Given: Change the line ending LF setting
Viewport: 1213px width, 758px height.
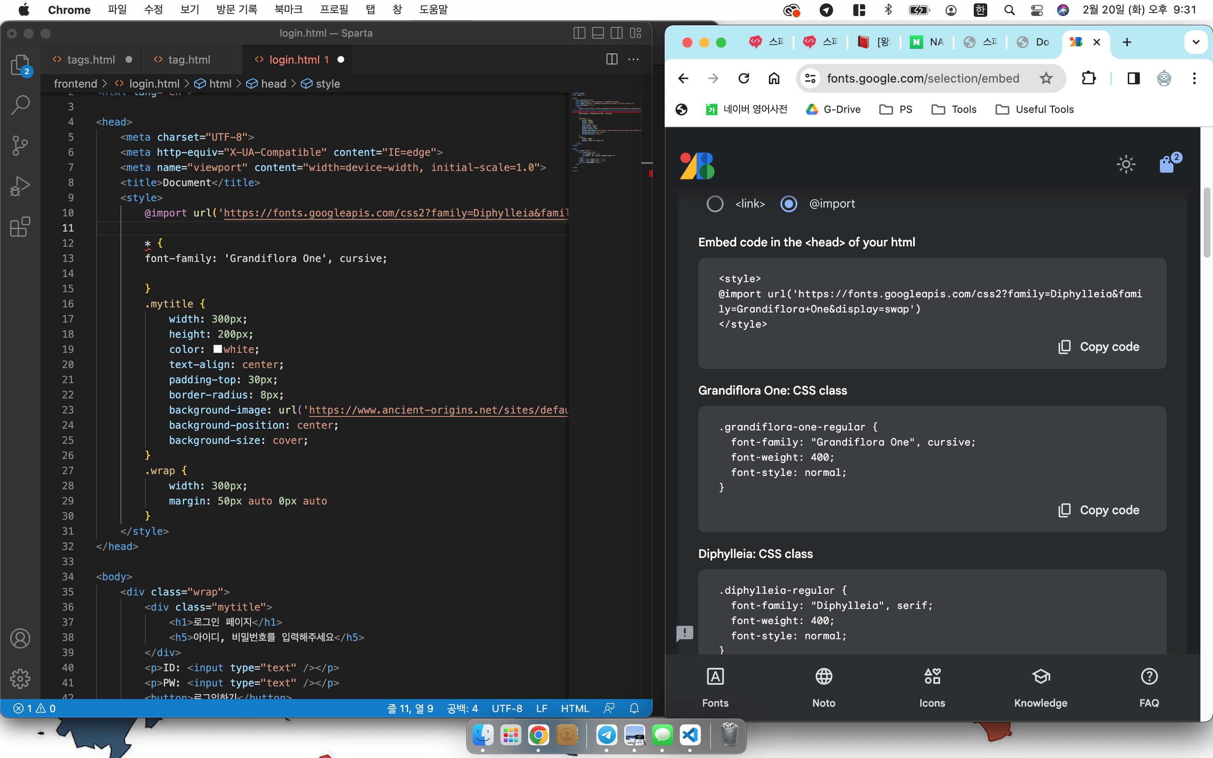Looking at the screenshot, I should tap(541, 708).
